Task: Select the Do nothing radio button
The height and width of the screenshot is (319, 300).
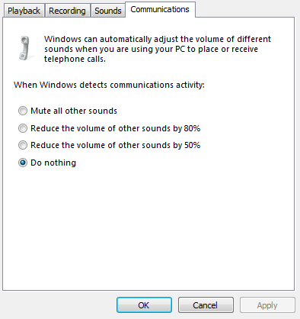Action: (23, 163)
